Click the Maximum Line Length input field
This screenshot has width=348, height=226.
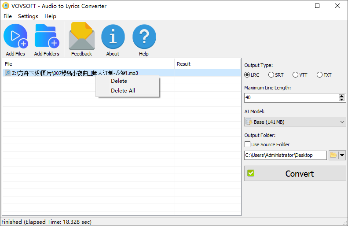tap(291, 97)
